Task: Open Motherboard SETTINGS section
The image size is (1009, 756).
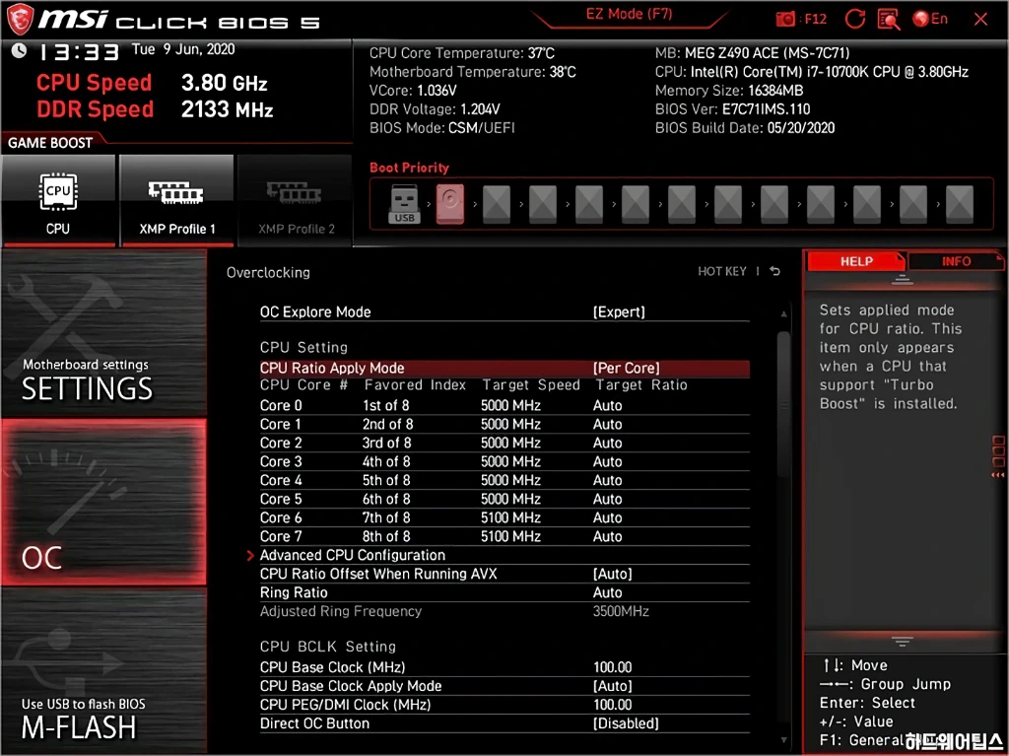Action: click(x=103, y=333)
